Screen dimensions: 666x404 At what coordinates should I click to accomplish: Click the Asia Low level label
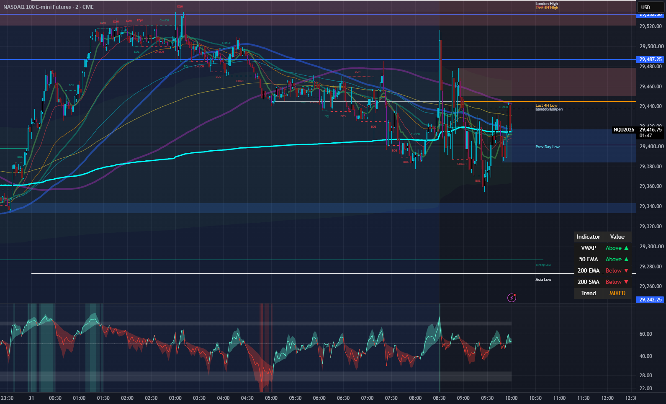[x=543, y=280]
